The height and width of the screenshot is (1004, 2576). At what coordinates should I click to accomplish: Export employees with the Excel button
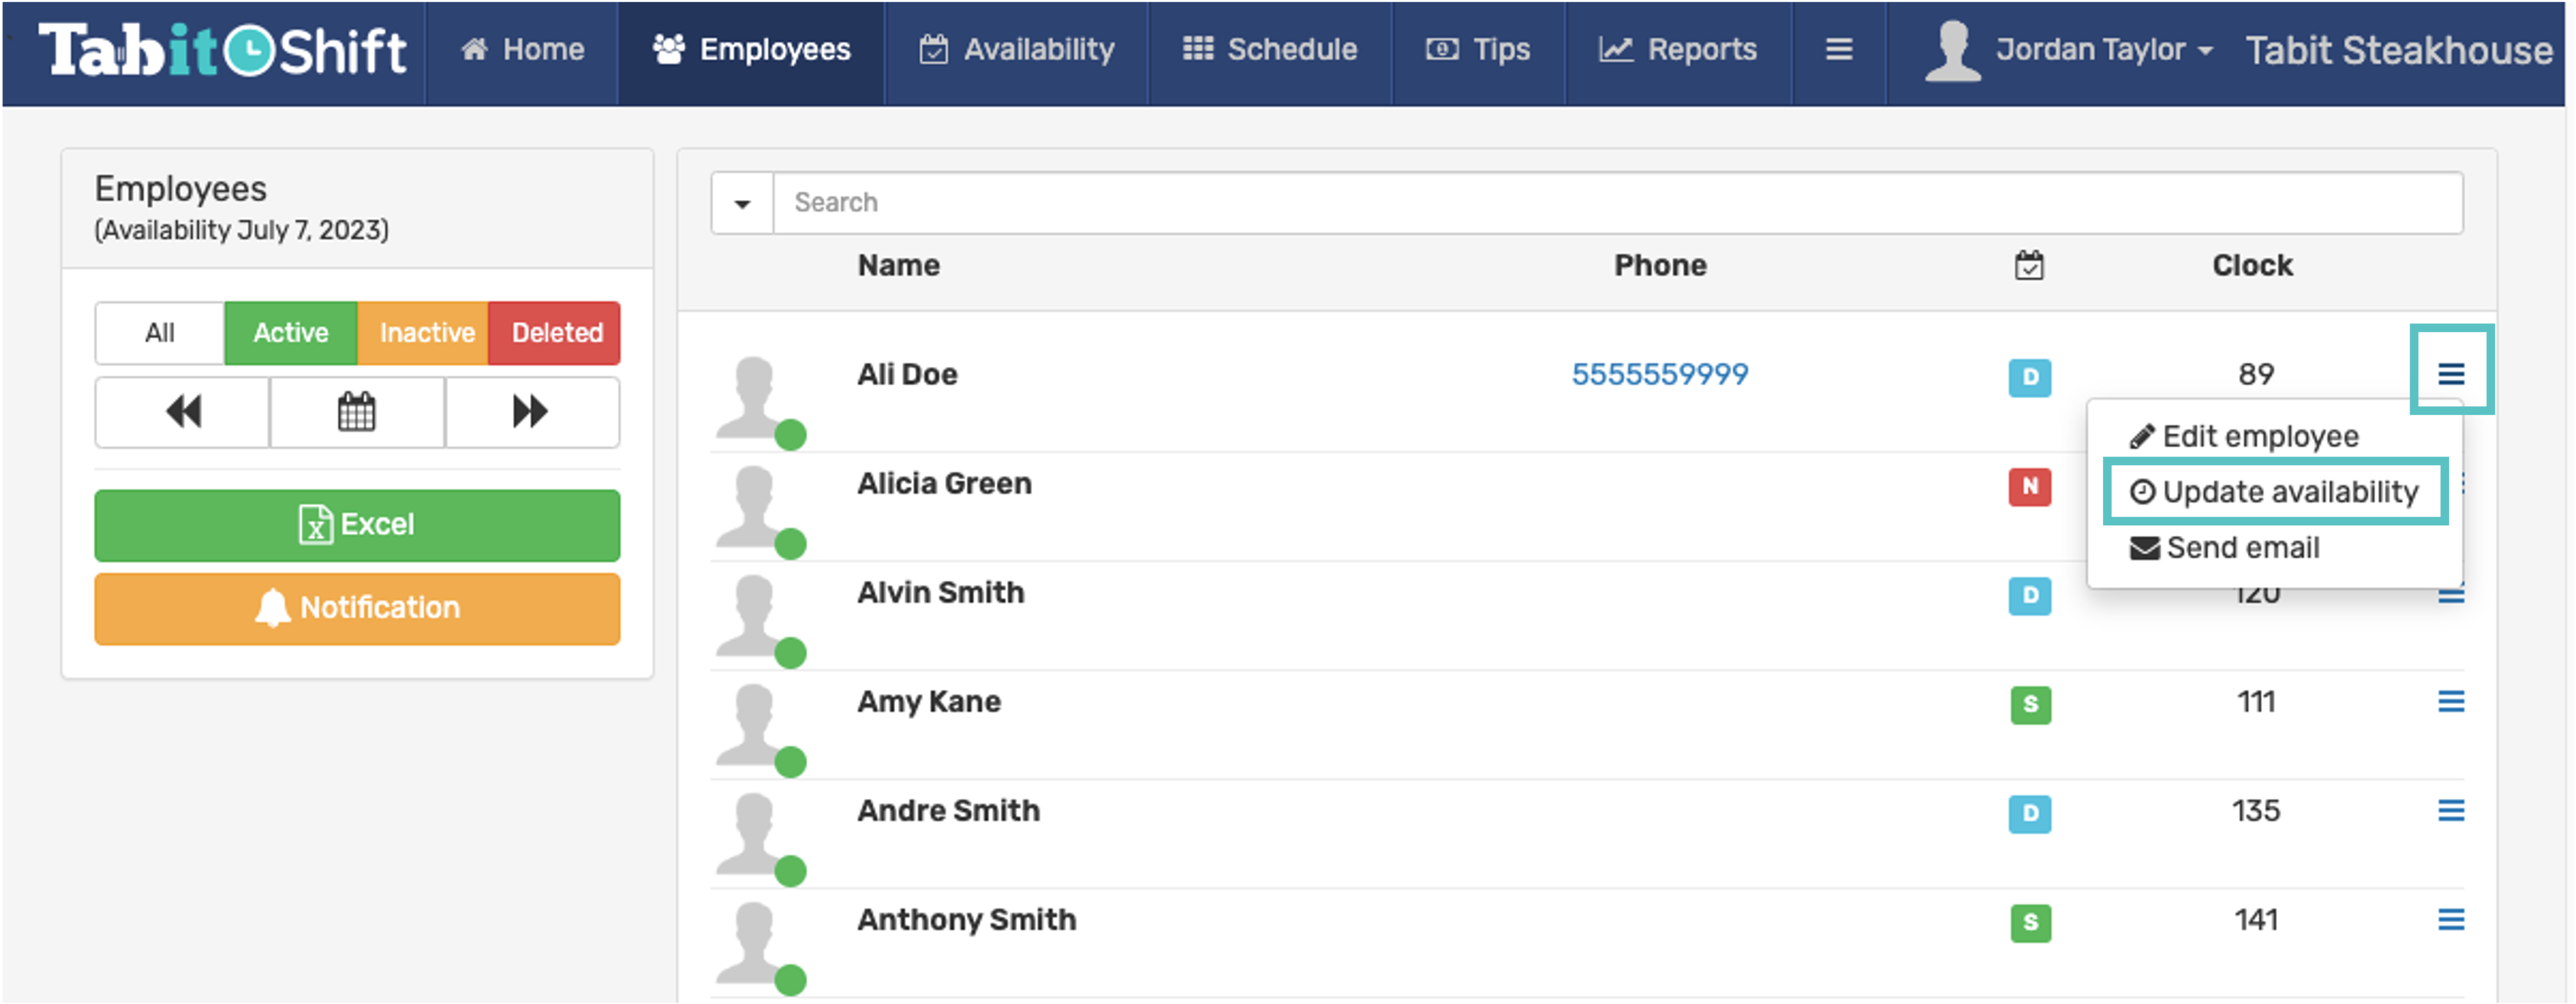(357, 525)
